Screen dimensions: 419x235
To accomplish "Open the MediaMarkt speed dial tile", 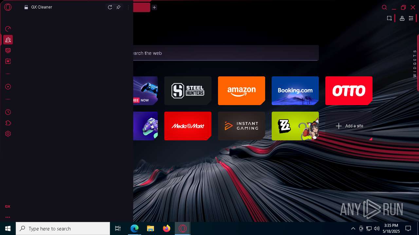I will (188, 126).
